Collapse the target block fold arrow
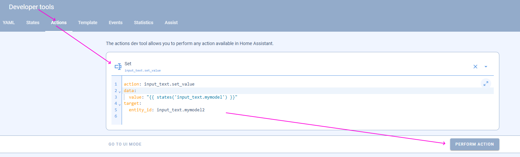The image size is (520, 157). point(120,104)
